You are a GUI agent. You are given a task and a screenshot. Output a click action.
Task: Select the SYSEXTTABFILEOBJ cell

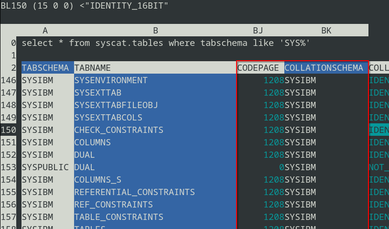pos(116,105)
